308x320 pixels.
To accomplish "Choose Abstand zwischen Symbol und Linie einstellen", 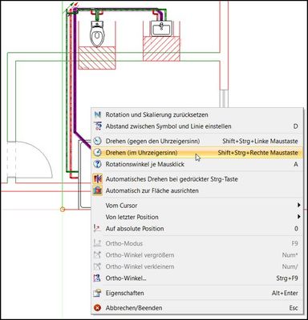I will (x=197, y=126).
